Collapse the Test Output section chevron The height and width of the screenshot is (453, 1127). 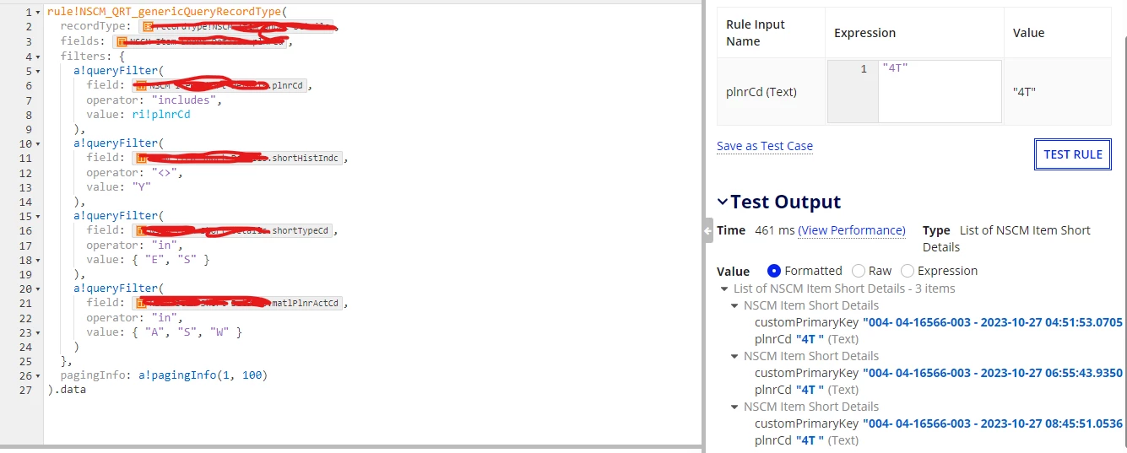pos(723,202)
